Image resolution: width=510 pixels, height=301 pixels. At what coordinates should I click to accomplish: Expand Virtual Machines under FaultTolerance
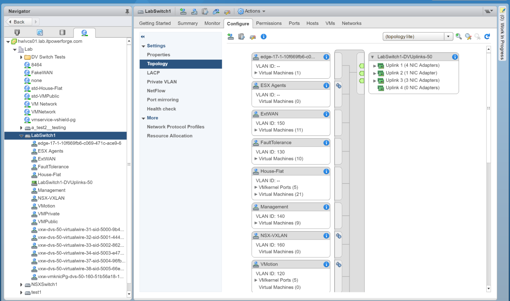[x=256, y=158]
